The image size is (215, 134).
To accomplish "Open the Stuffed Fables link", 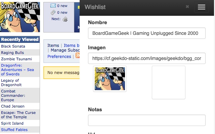I will pyautogui.click(x=14, y=130).
